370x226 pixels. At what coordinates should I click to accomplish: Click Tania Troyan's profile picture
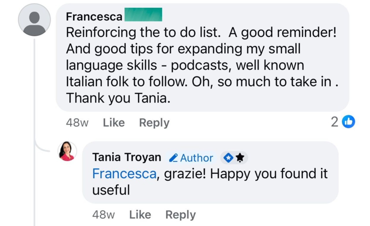pos(67,151)
